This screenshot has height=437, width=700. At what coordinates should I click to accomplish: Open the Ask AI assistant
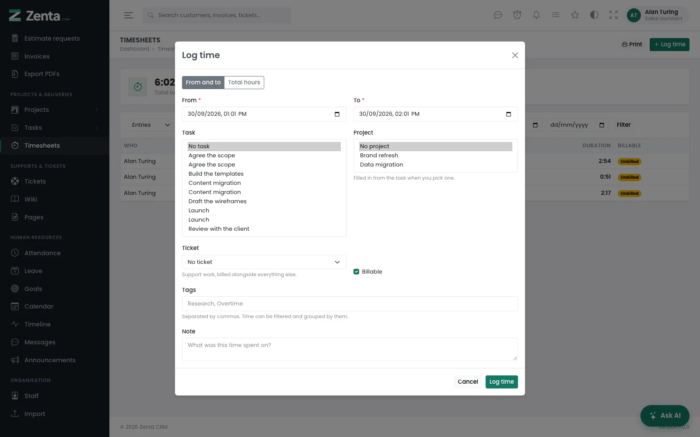[x=665, y=416]
